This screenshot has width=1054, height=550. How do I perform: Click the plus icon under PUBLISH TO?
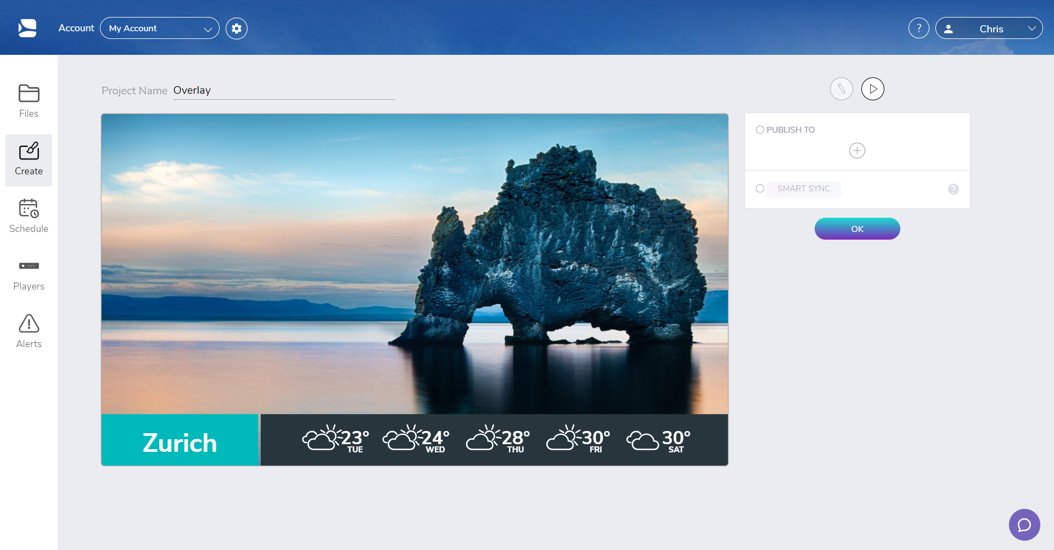tap(857, 150)
